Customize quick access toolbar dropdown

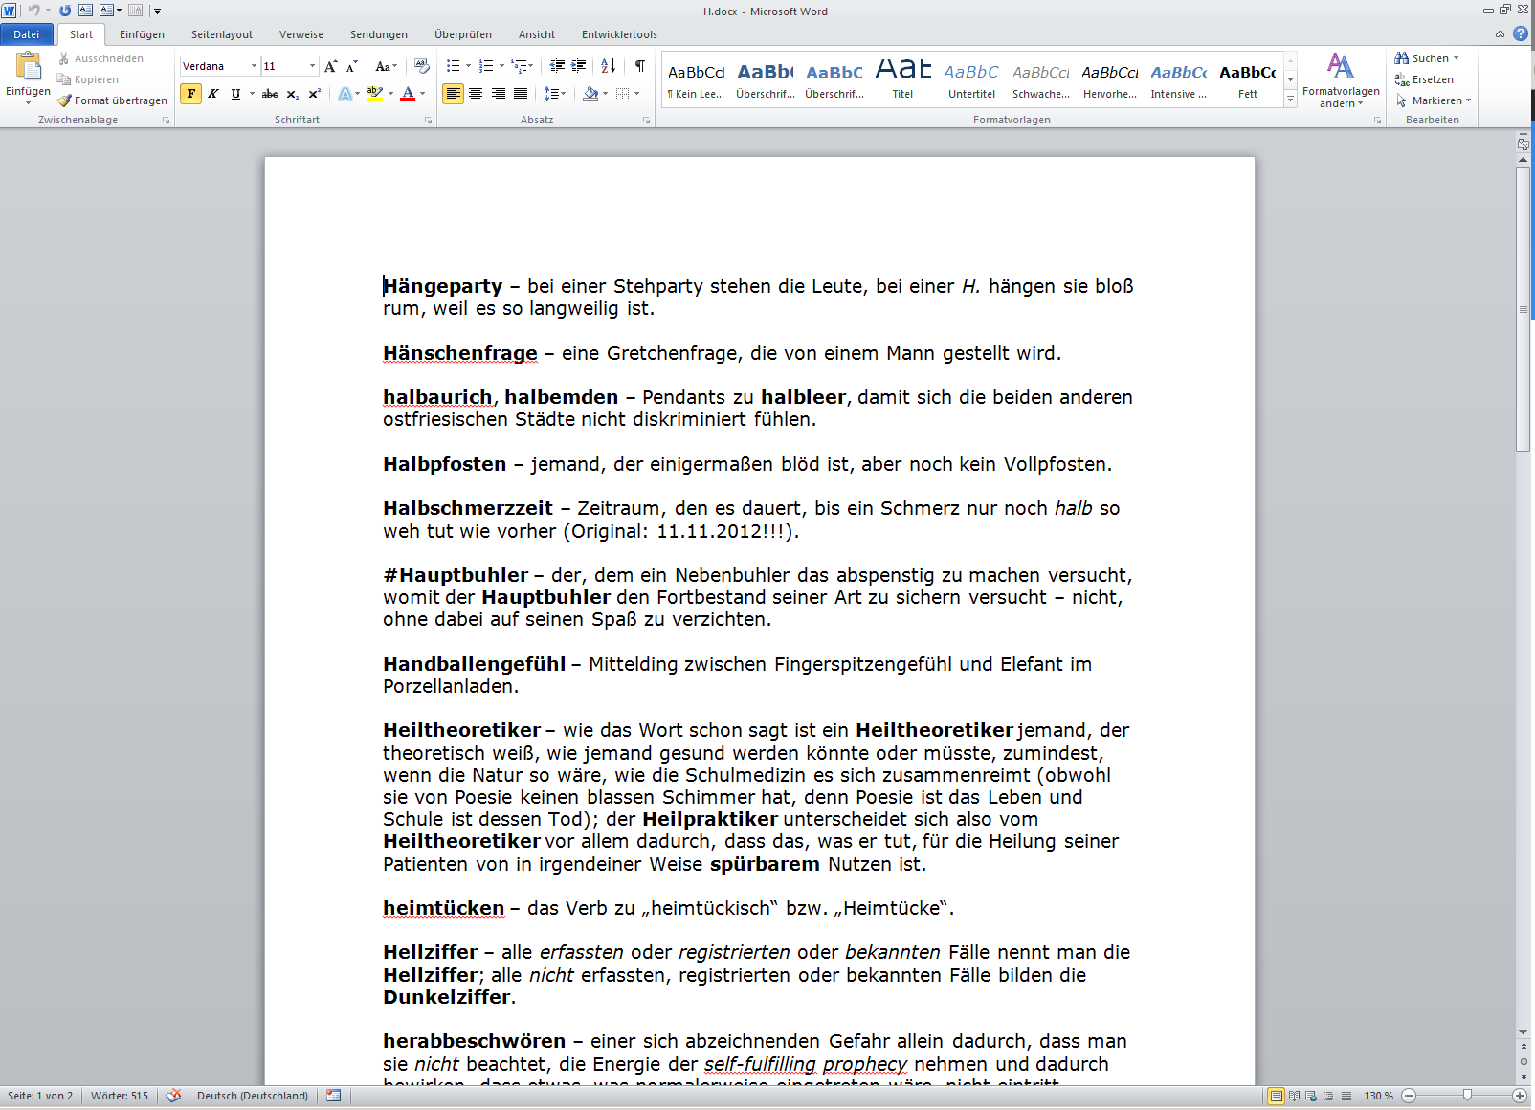click(157, 11)
